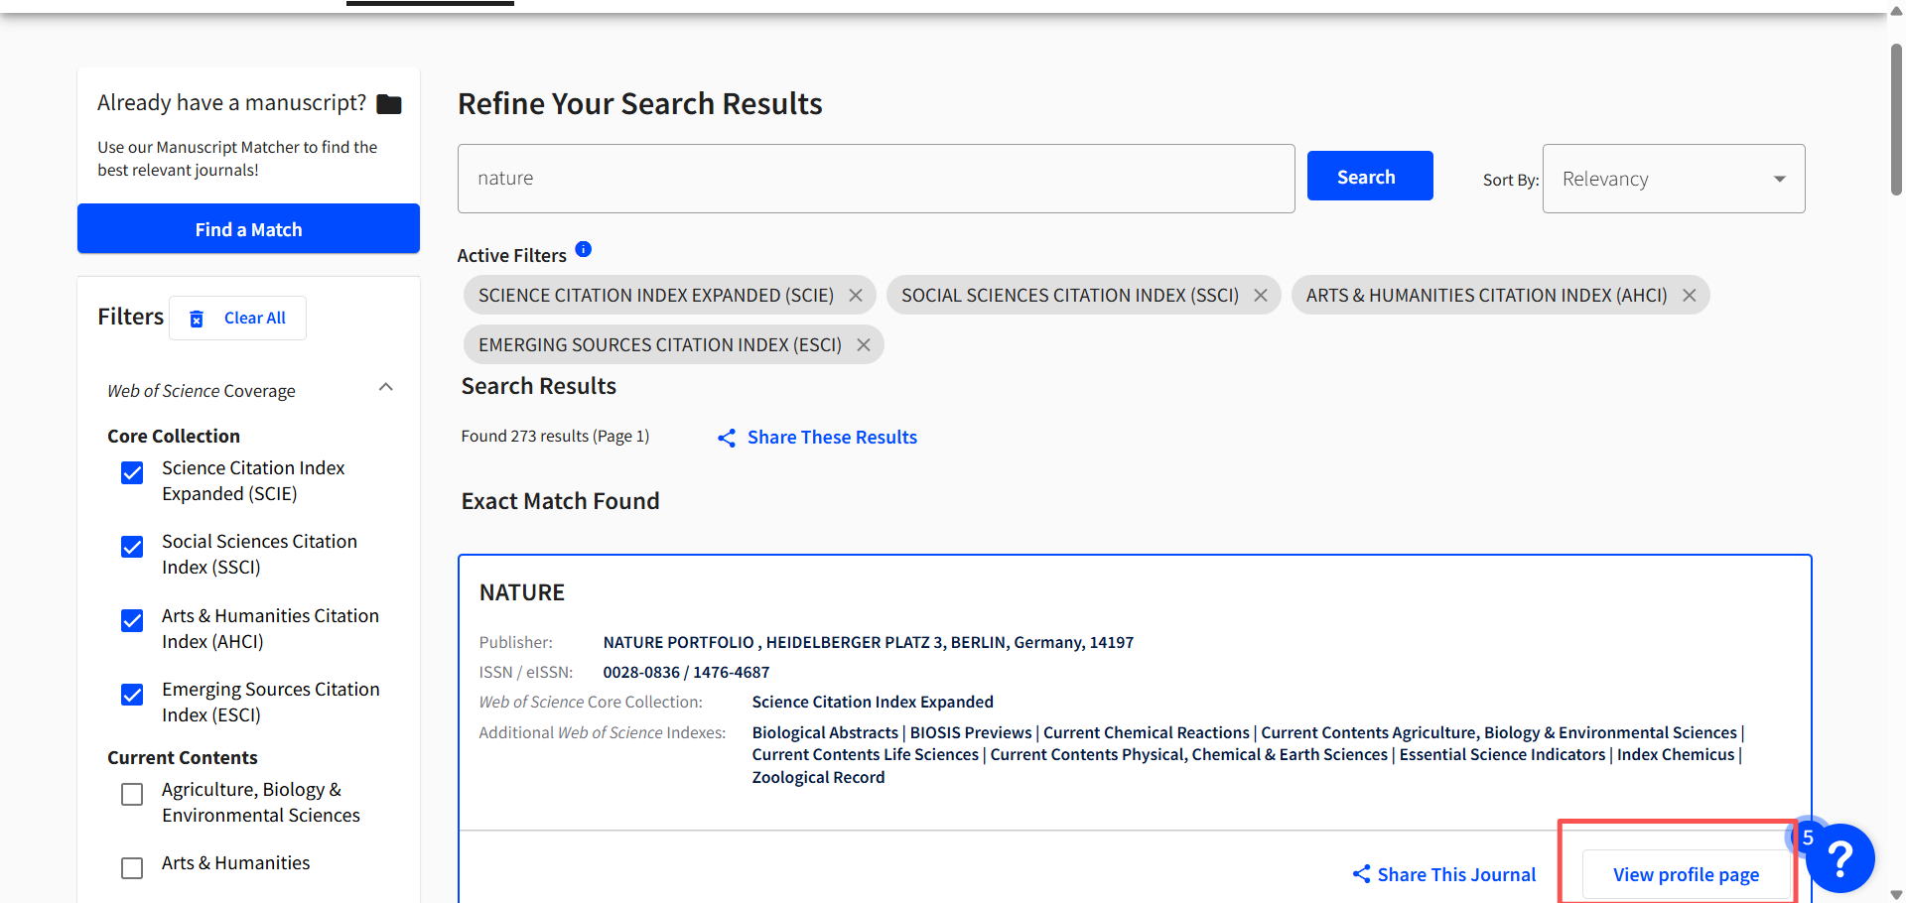This screenshot has width=1906, height=903.
Task: Click the trash icon beside Clear All
Action: pyautogui.click(x=197, y=319)
